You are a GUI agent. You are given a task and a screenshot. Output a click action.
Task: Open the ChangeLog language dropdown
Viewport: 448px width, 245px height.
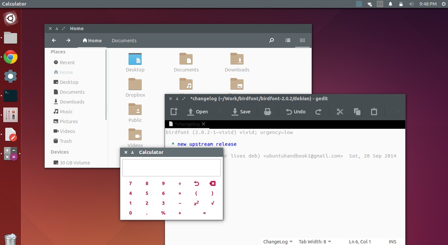277,241
